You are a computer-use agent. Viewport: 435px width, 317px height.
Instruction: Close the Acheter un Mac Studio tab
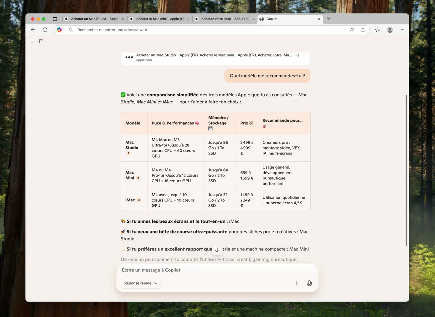coord(123,19)
